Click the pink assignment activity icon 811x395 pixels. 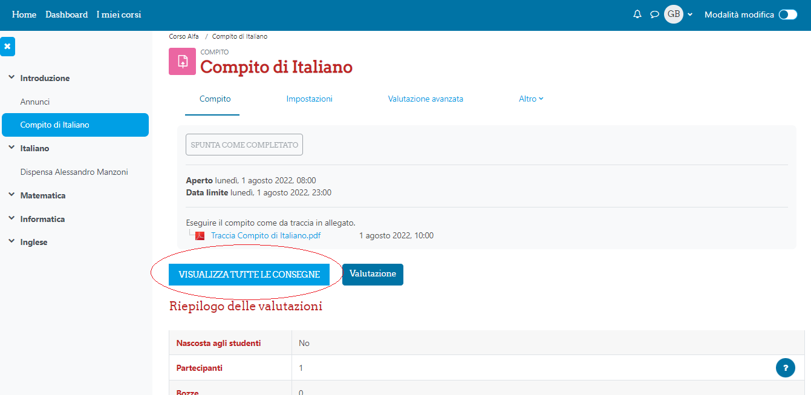pyautogui.click(x=182, y=61)
